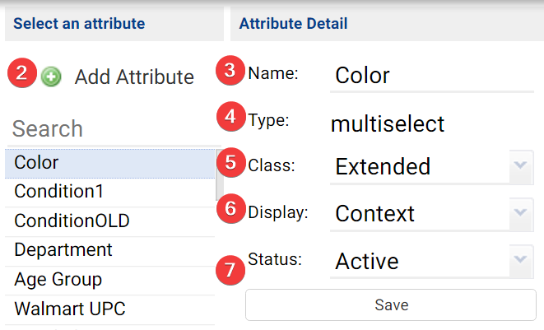
Task: Choose ConditionOLD from the list
Action: [109, 221]
